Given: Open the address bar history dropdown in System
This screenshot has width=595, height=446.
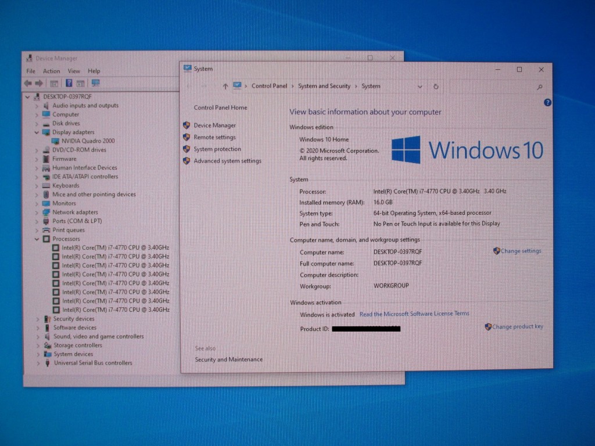Looking at the screenshot, I should coord(420,87).
